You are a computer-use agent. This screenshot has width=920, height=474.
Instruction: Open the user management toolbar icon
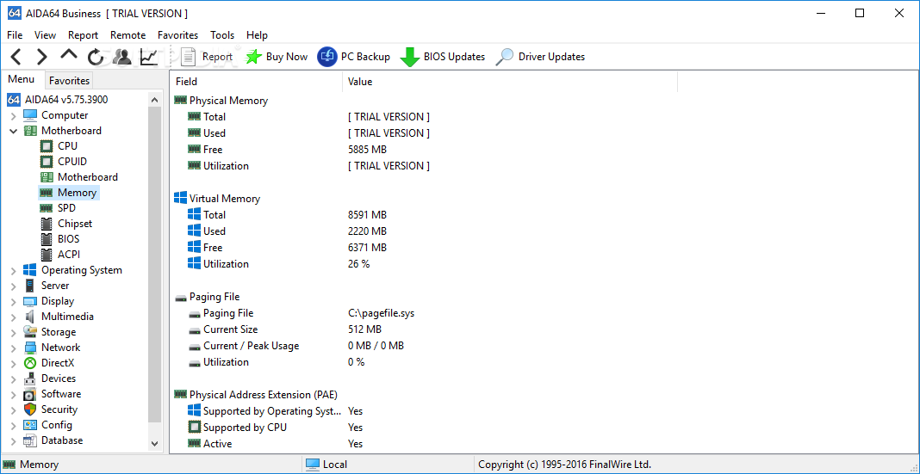122,57
